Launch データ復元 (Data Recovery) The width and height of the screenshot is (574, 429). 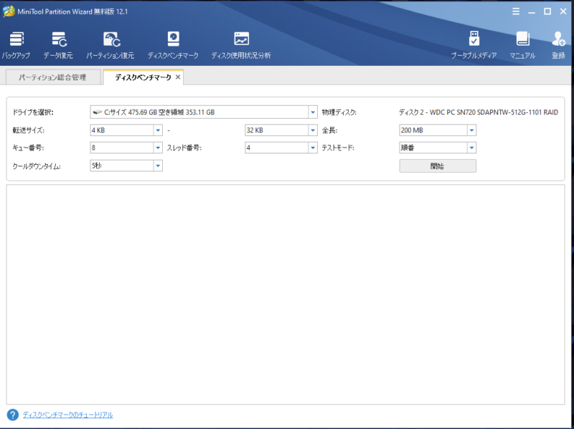pos(58,45)
